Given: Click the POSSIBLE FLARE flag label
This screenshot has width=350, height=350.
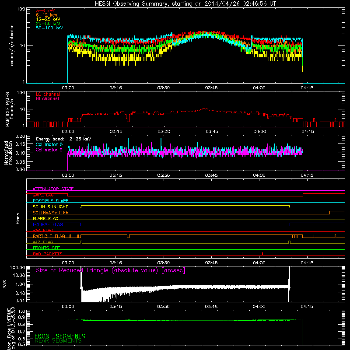Looking at the screenshot, I should coord(50,201).
